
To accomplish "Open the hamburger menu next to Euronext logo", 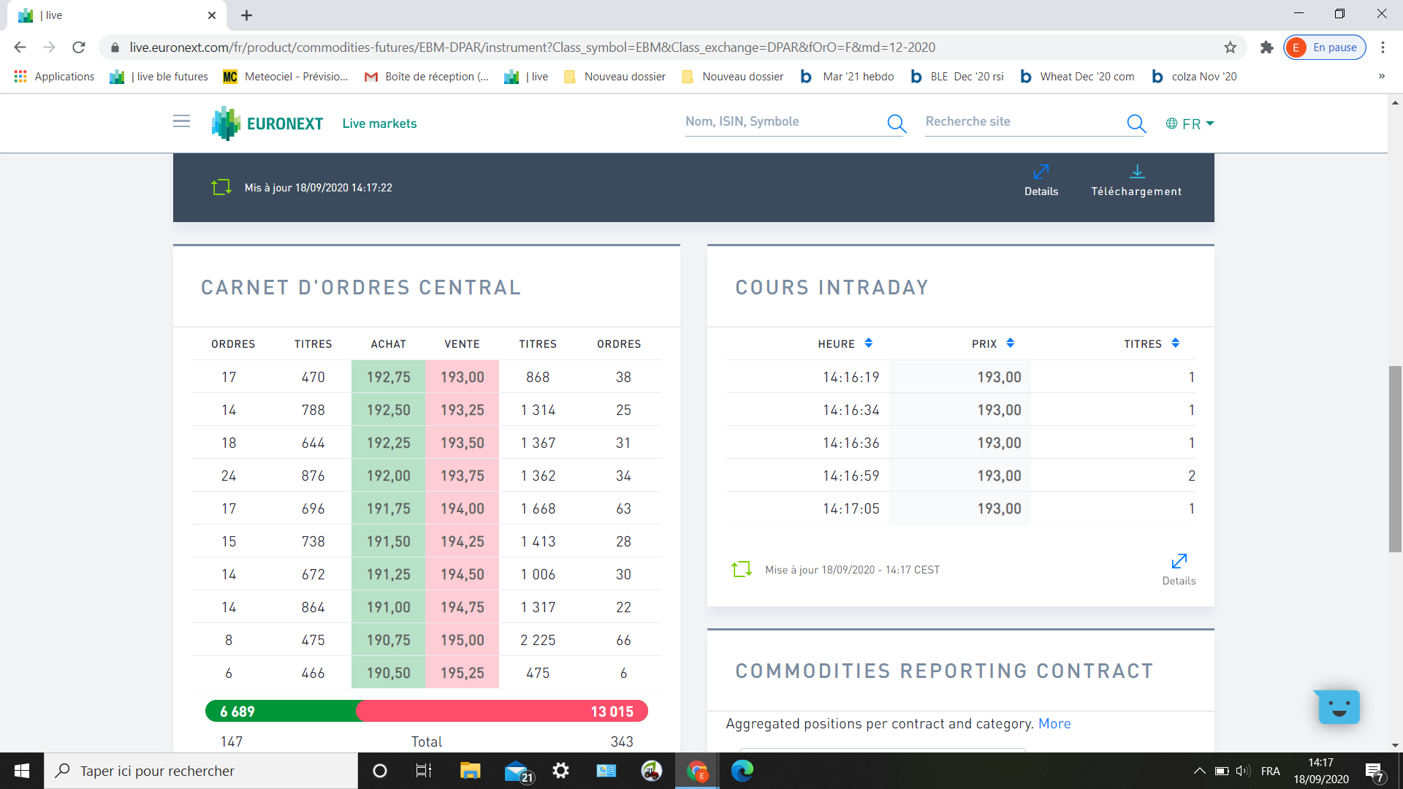I will tap(181, 121).
